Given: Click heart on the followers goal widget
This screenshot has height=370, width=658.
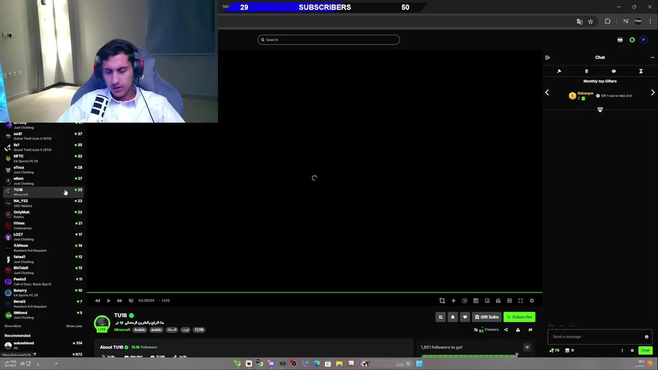Looking at the screenshot, I should [x=527, y=347].
